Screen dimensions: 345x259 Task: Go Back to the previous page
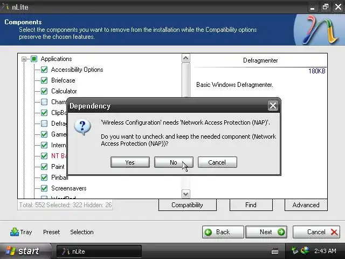[x=223, y=232]
